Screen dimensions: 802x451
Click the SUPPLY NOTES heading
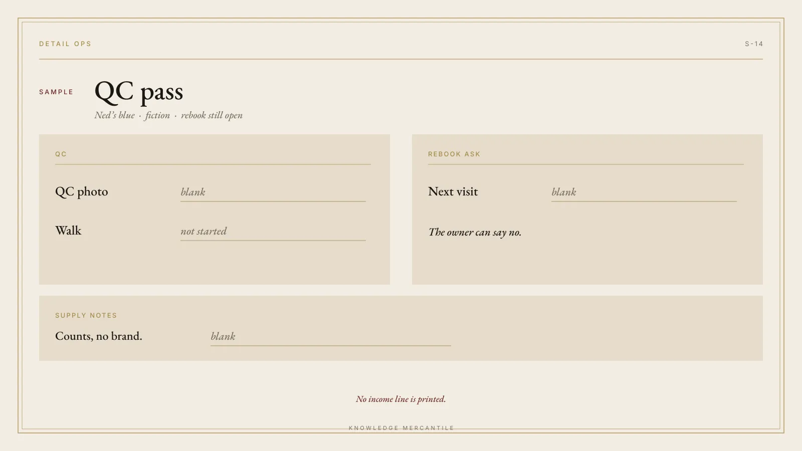point(86,315)
